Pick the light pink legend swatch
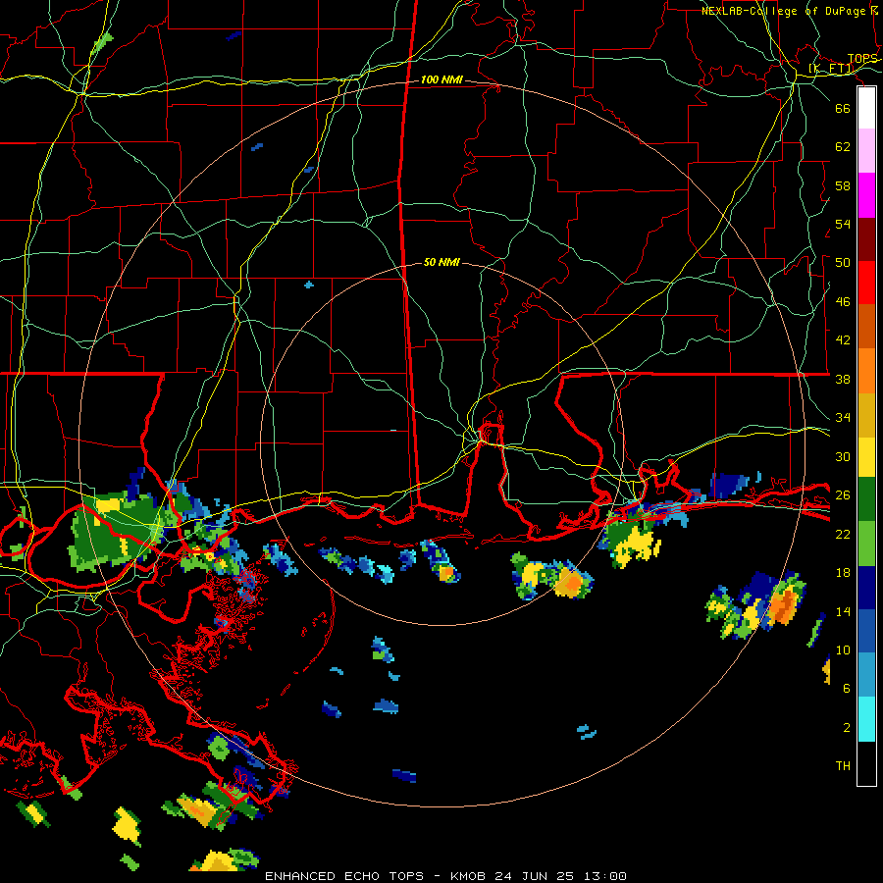 pos(866,150)
